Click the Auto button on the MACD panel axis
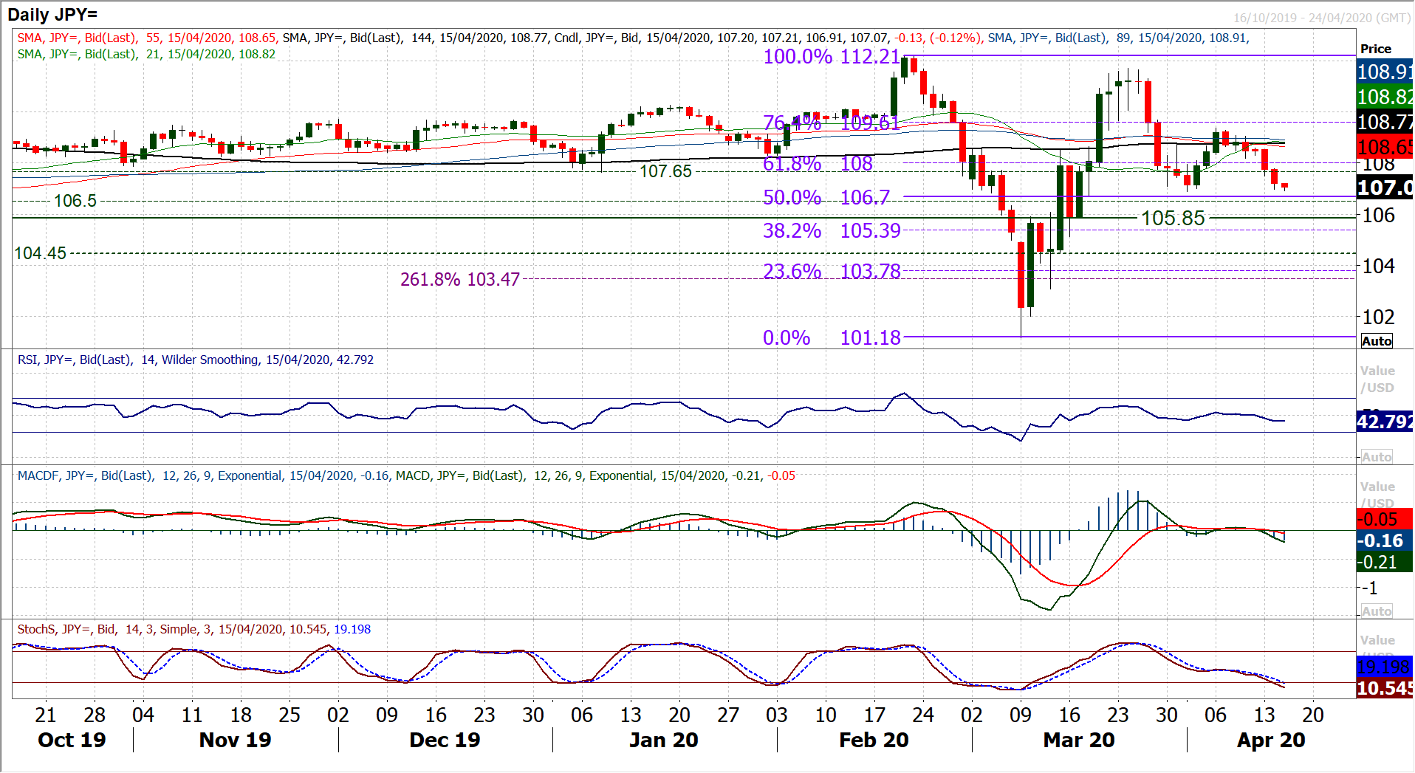Viewport: 1415px width, 773px height. point(1377,611)
